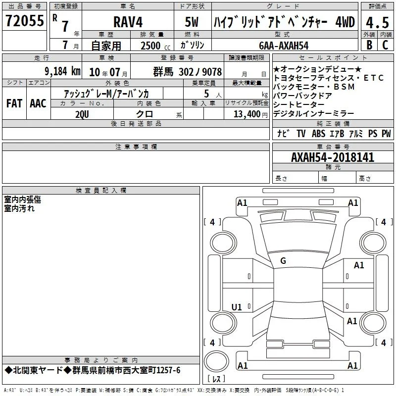
Task: Click the アルミ equipment label
Action: point(355,133)
